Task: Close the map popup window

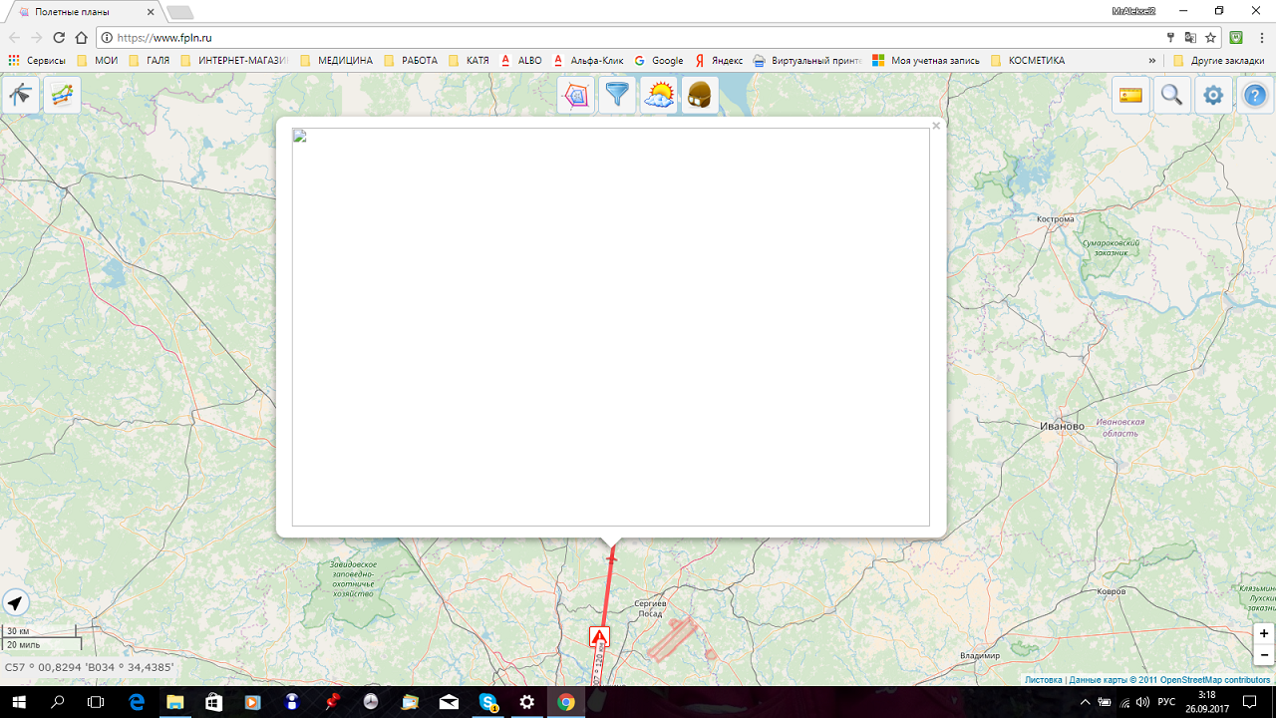Action: [x=936, y=126]
